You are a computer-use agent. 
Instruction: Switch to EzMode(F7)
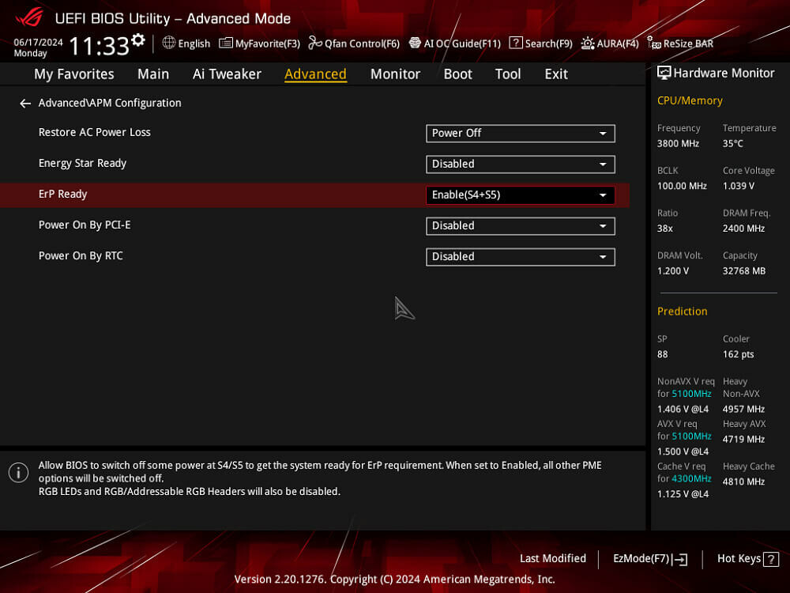[x=641, y=559]
